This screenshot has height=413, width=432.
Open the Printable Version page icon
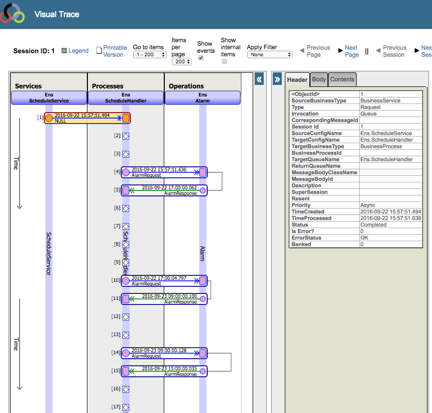tap(99, 51)
